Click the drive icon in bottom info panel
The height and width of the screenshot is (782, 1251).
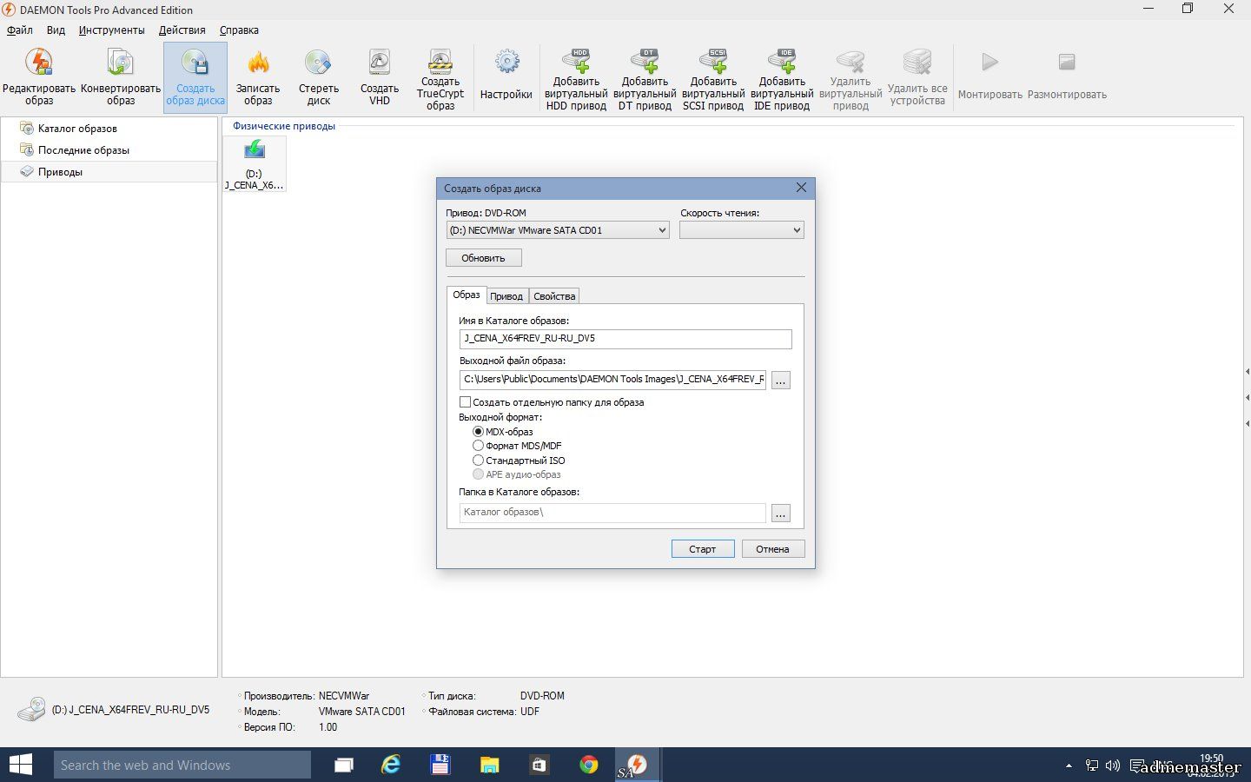(32, 709)
